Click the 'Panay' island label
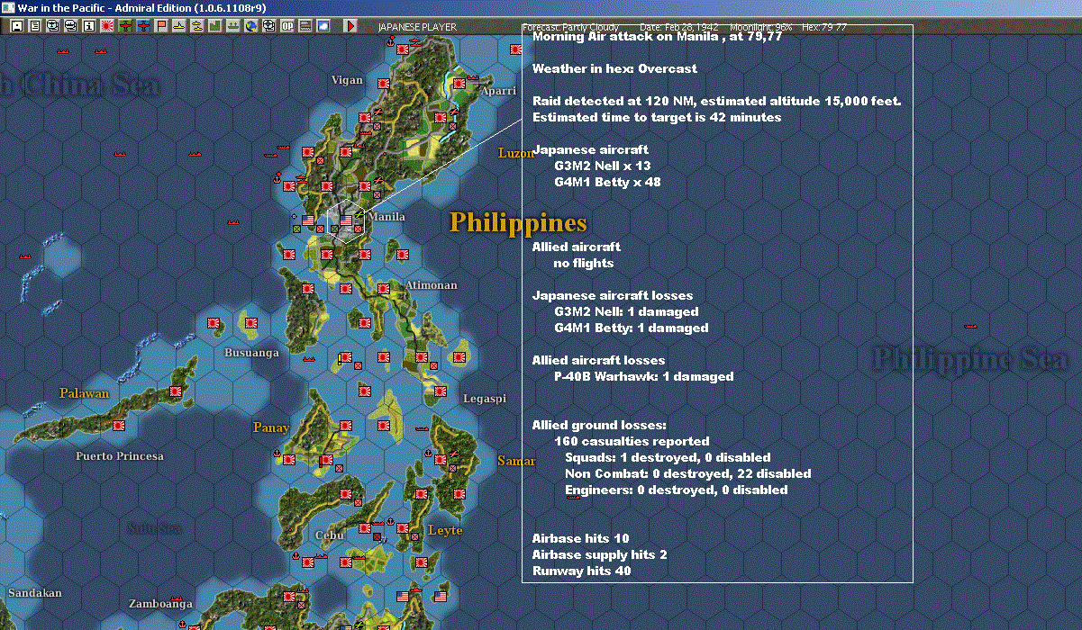This screenshot has width=1082, height=630. (x=271, y=427)
